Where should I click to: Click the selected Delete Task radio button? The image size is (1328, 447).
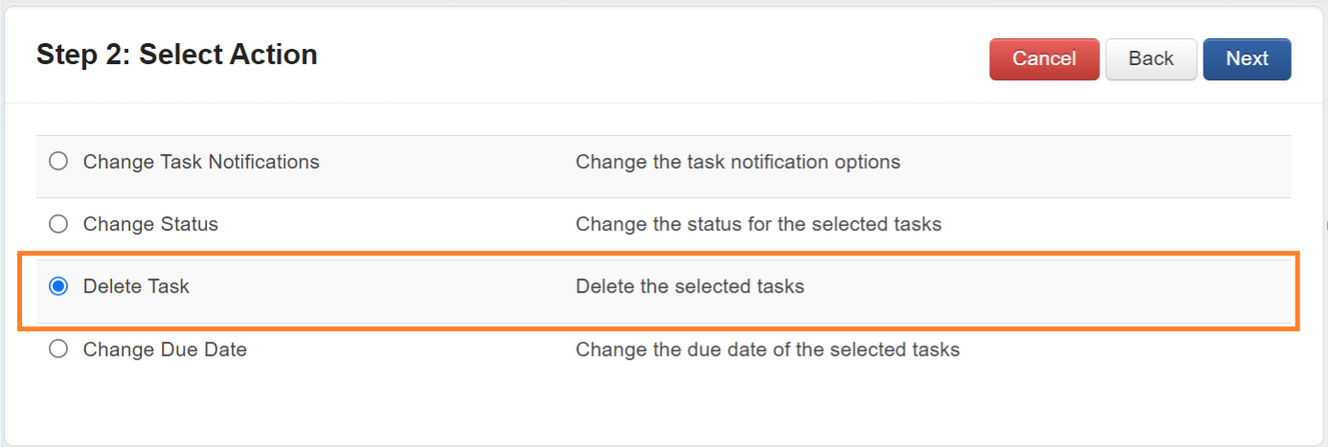click(x=58, y=286)
